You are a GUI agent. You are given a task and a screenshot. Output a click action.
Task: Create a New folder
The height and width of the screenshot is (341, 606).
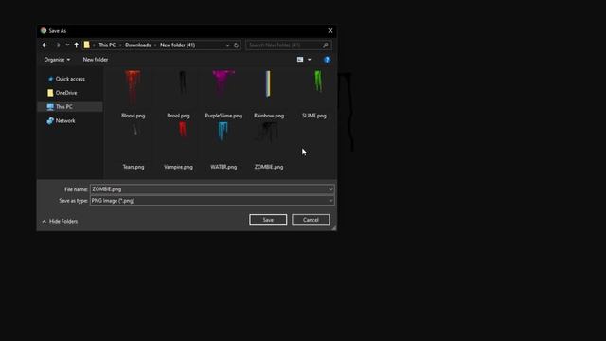point(96,60)
